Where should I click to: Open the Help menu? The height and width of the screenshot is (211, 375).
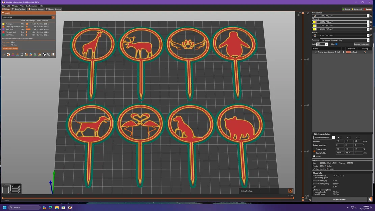click(x=41, y=6)
